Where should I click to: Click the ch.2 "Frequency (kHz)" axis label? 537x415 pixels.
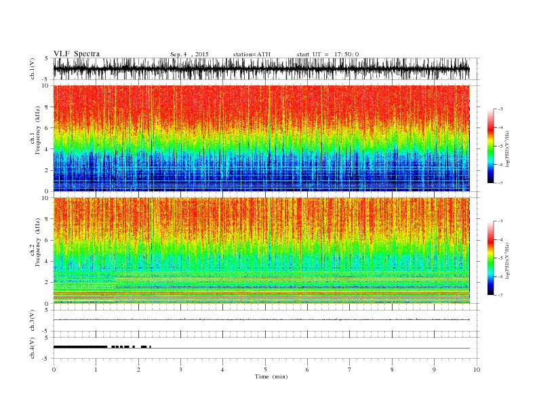click(38, 242)
